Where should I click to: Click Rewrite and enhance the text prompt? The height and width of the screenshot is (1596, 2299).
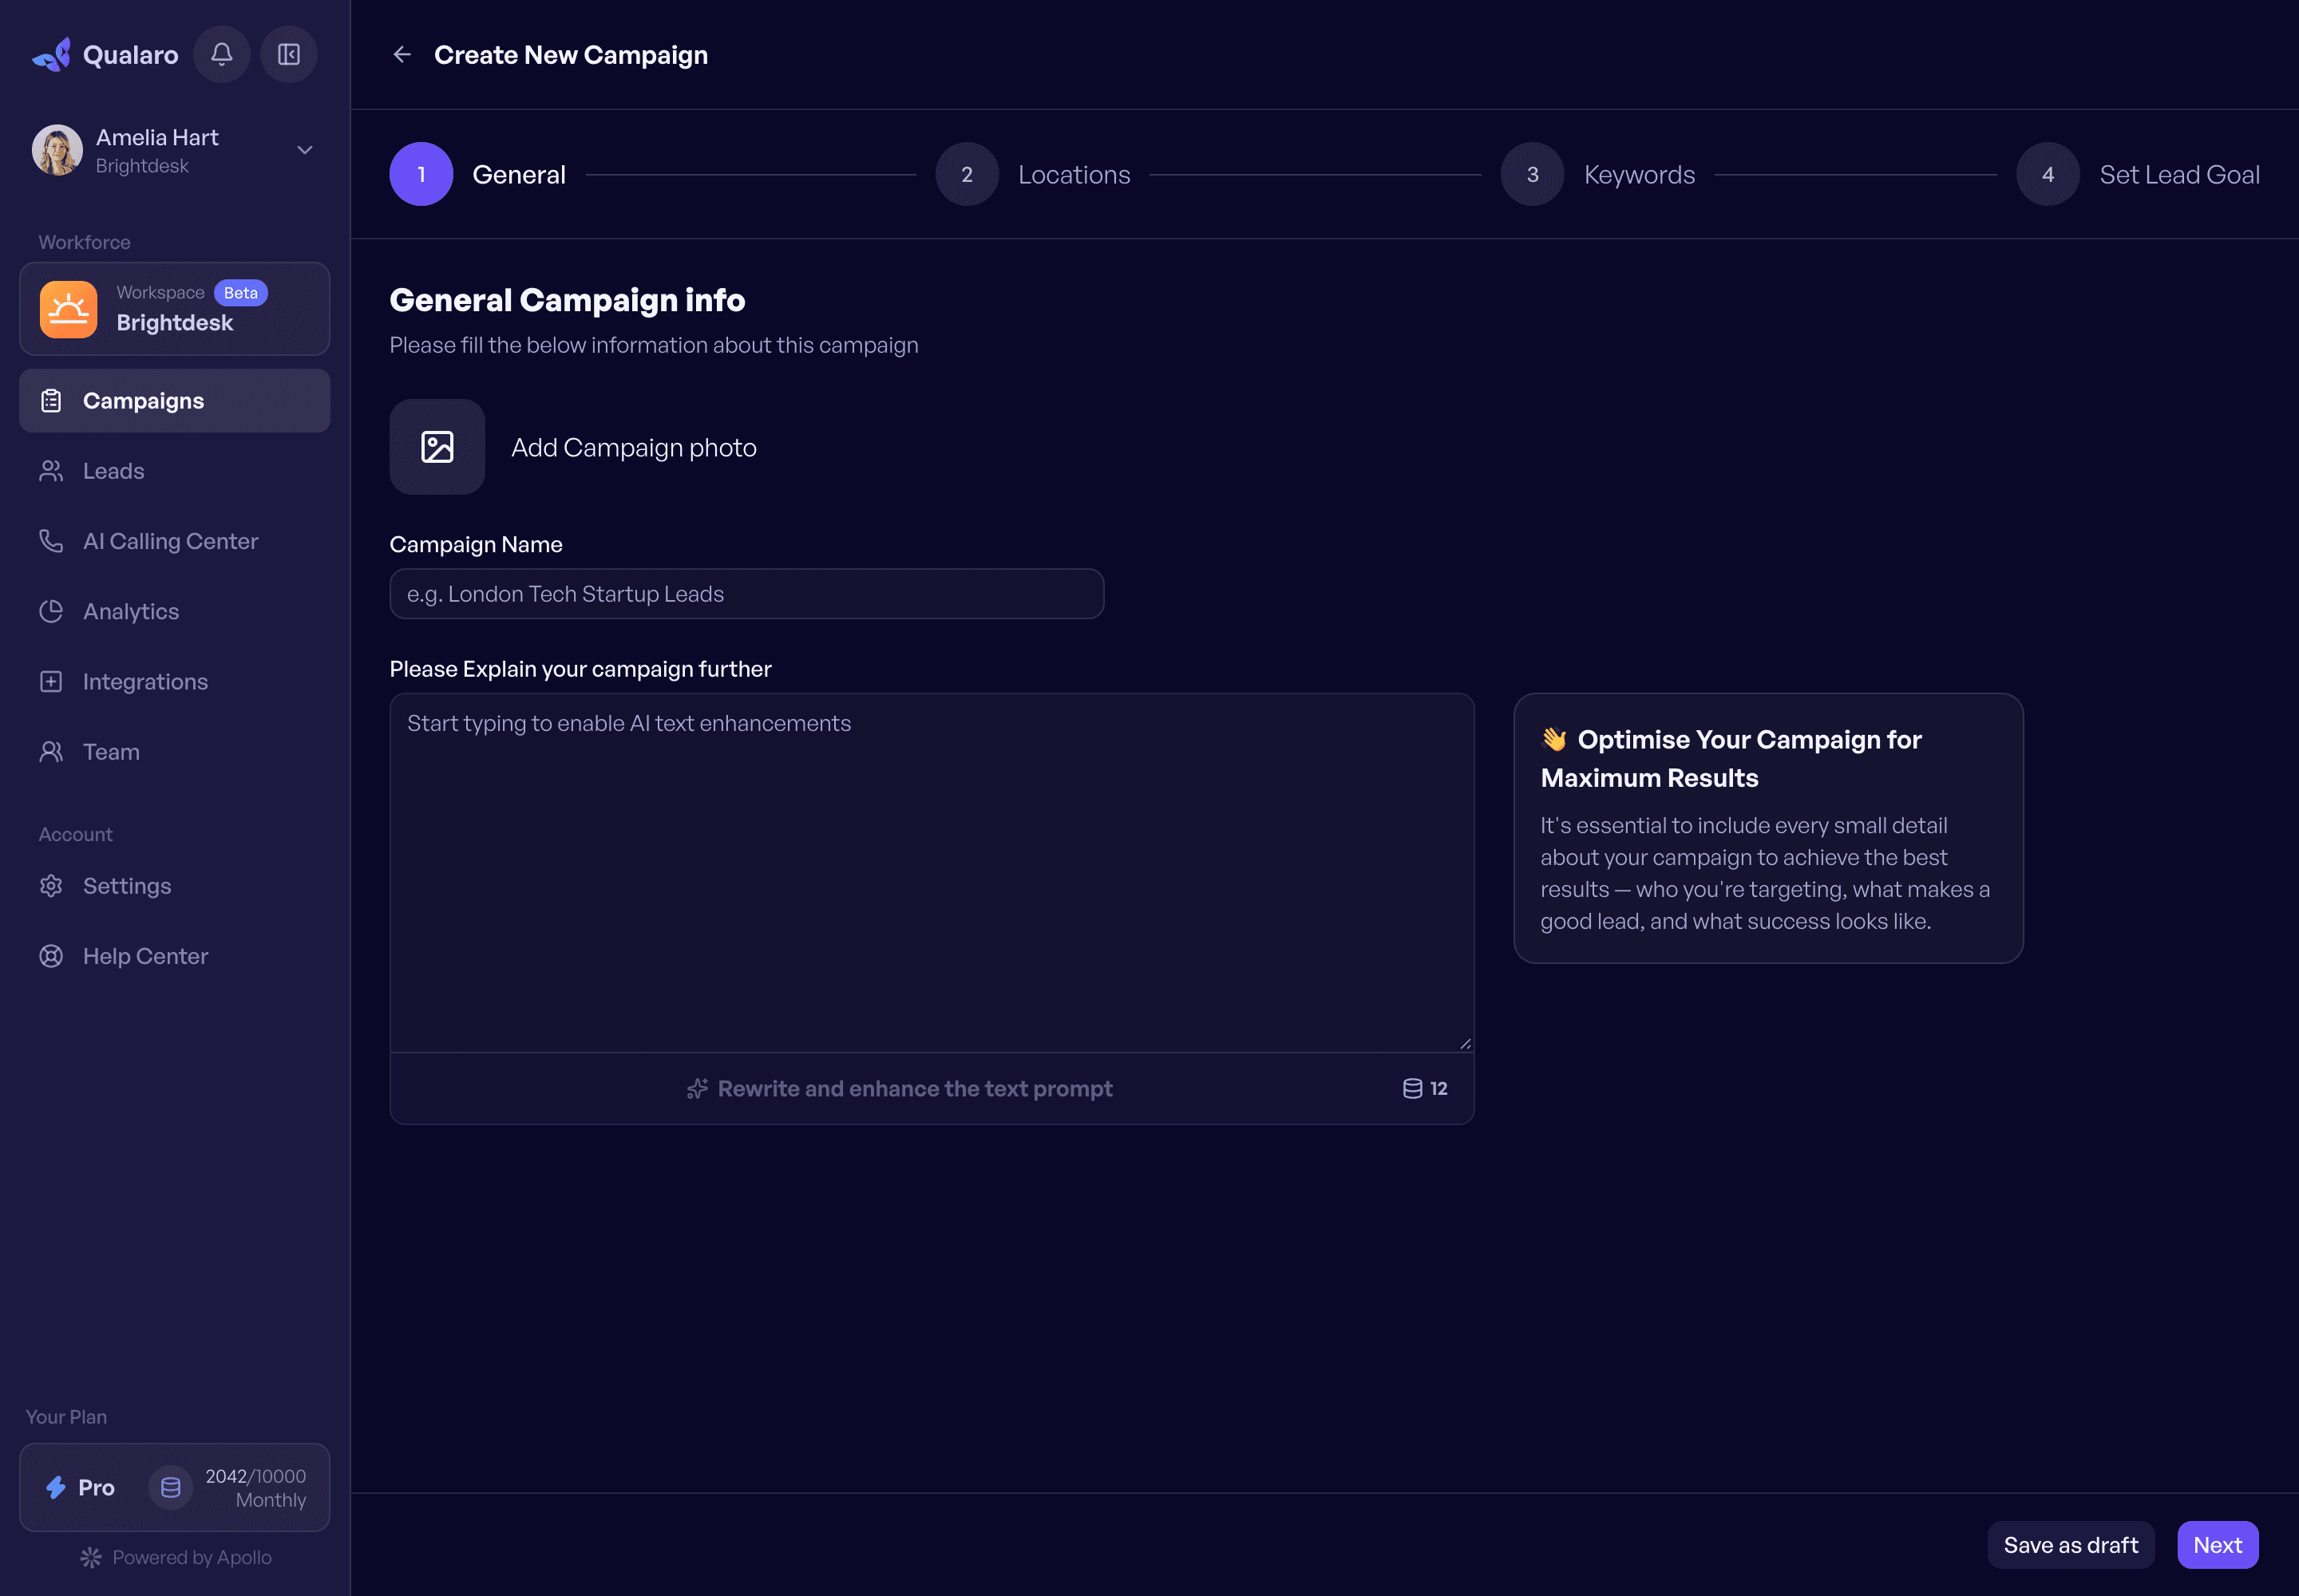pyautogui.click(x=900, y=1089)
